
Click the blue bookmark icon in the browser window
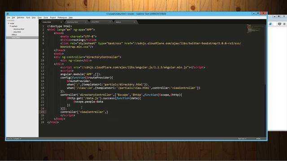pos(270,24)
